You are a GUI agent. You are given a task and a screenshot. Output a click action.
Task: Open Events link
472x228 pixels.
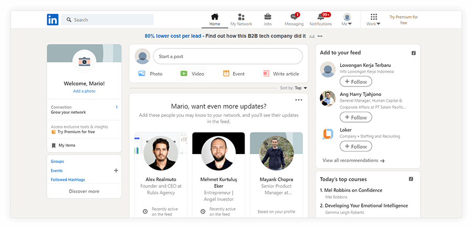pos(57,171)
